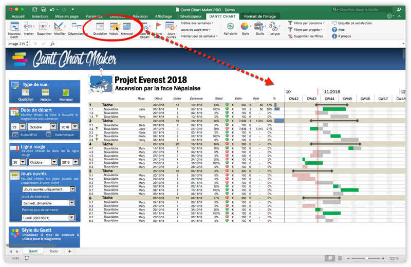Select the Everest mountain image thumbnail

pos(101,84)
